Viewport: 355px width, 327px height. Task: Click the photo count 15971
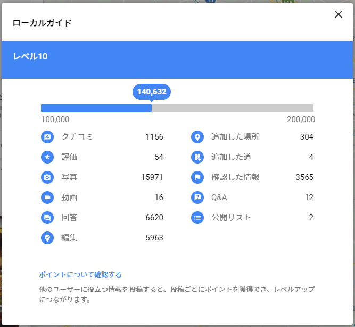tap(152, 177)
